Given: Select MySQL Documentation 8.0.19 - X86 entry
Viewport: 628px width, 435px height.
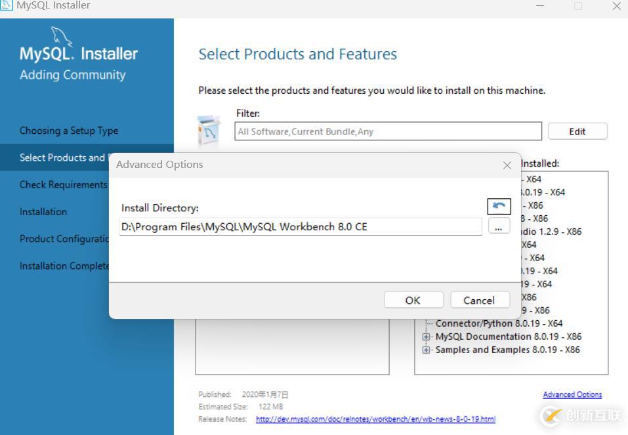Looking at the screenshot, I should (509, 337).
